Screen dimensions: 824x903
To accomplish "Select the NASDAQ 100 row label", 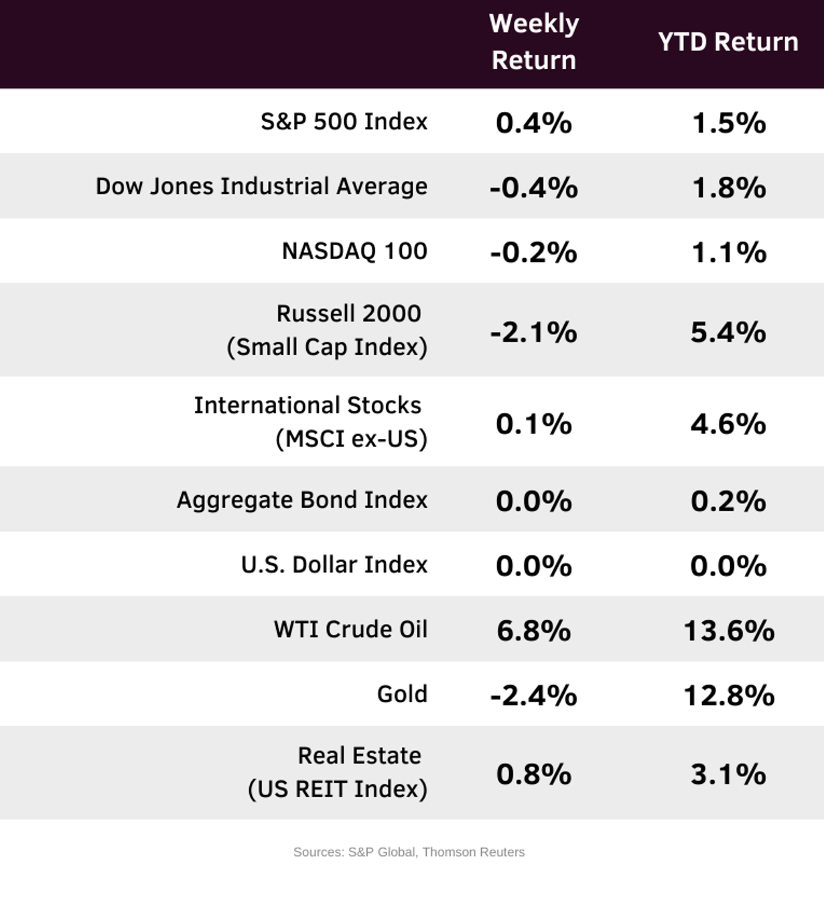I will click(x=354, y=251).
